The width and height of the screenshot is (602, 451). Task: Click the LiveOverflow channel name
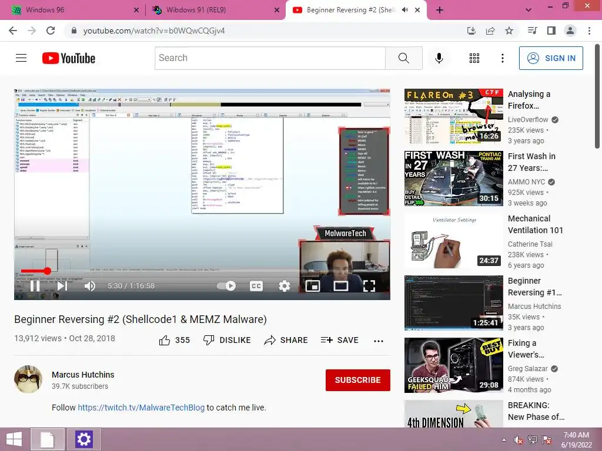(x=528, y=120)
